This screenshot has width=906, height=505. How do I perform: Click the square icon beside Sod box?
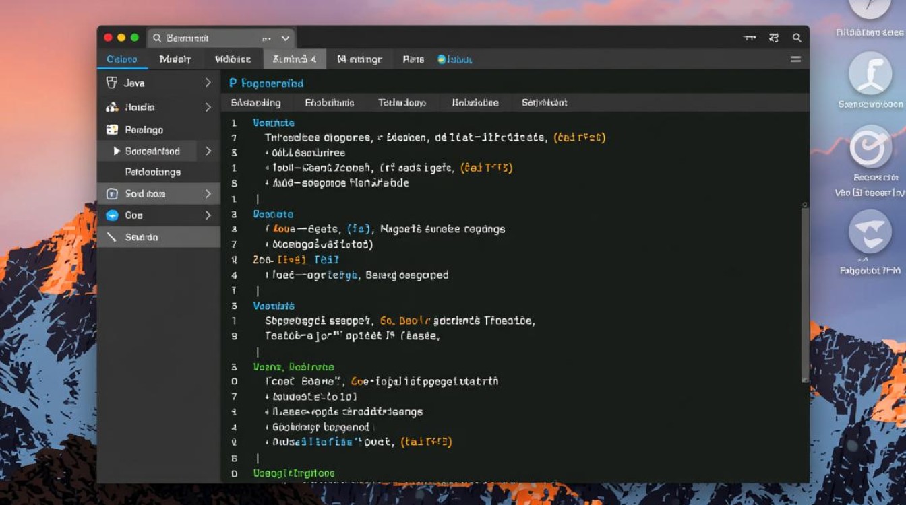[112, 194]
